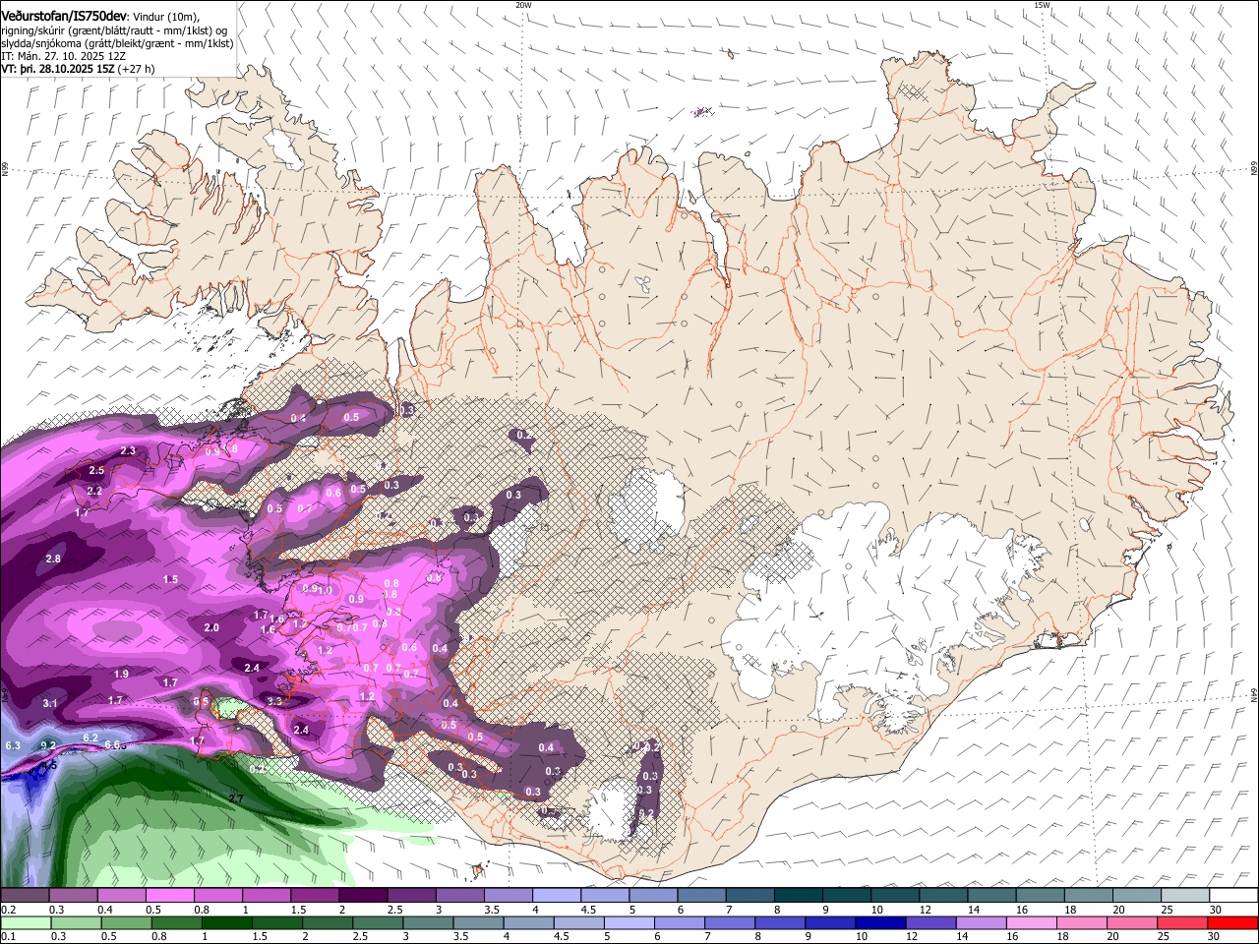
Task: Click the '9.2' precipitation value on map
Action: coord(47,745)
